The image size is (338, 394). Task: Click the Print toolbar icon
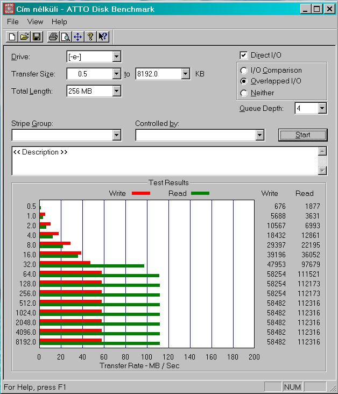click(53, 37)
